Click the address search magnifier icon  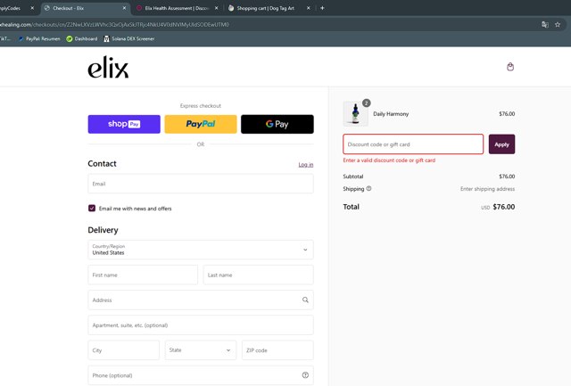click(305, 300)
